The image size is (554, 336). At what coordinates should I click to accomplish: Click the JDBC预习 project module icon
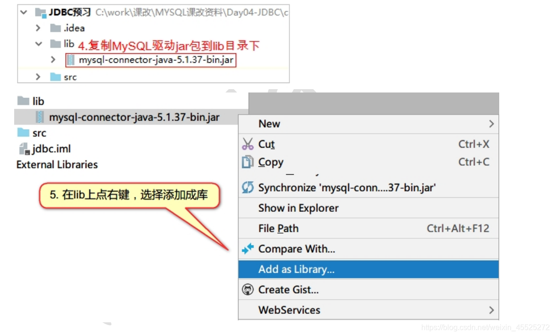[x=41, y=13]
